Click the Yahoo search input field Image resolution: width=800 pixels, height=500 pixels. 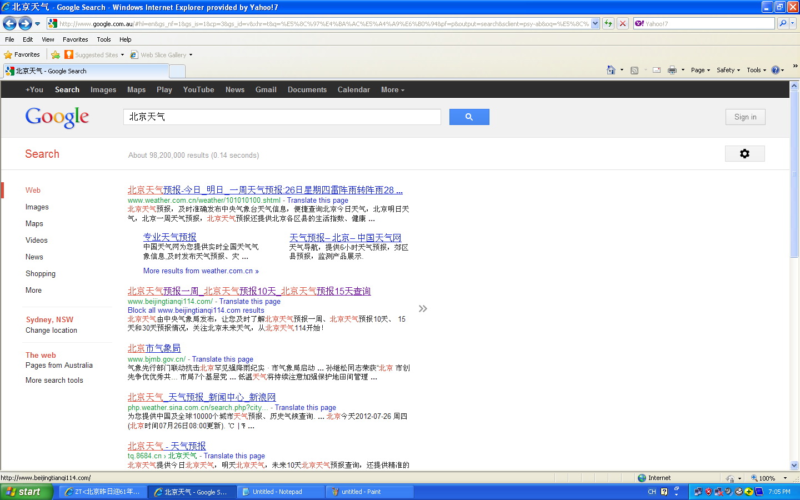[704, 23]
